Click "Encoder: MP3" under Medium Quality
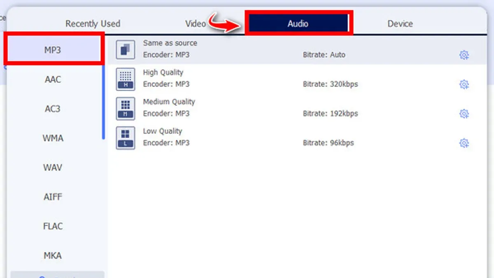494x278 pixels. pos(166,114)
